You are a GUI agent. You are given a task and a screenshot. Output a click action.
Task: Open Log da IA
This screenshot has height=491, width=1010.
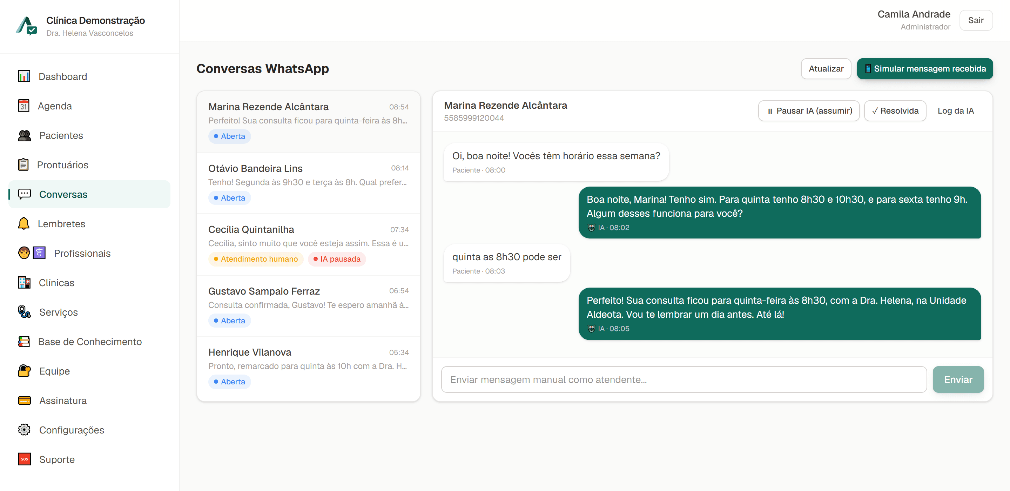click(x=956, y=110)
